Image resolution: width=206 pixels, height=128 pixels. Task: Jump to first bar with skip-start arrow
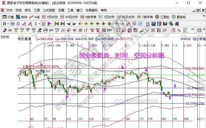coord(57,24)
